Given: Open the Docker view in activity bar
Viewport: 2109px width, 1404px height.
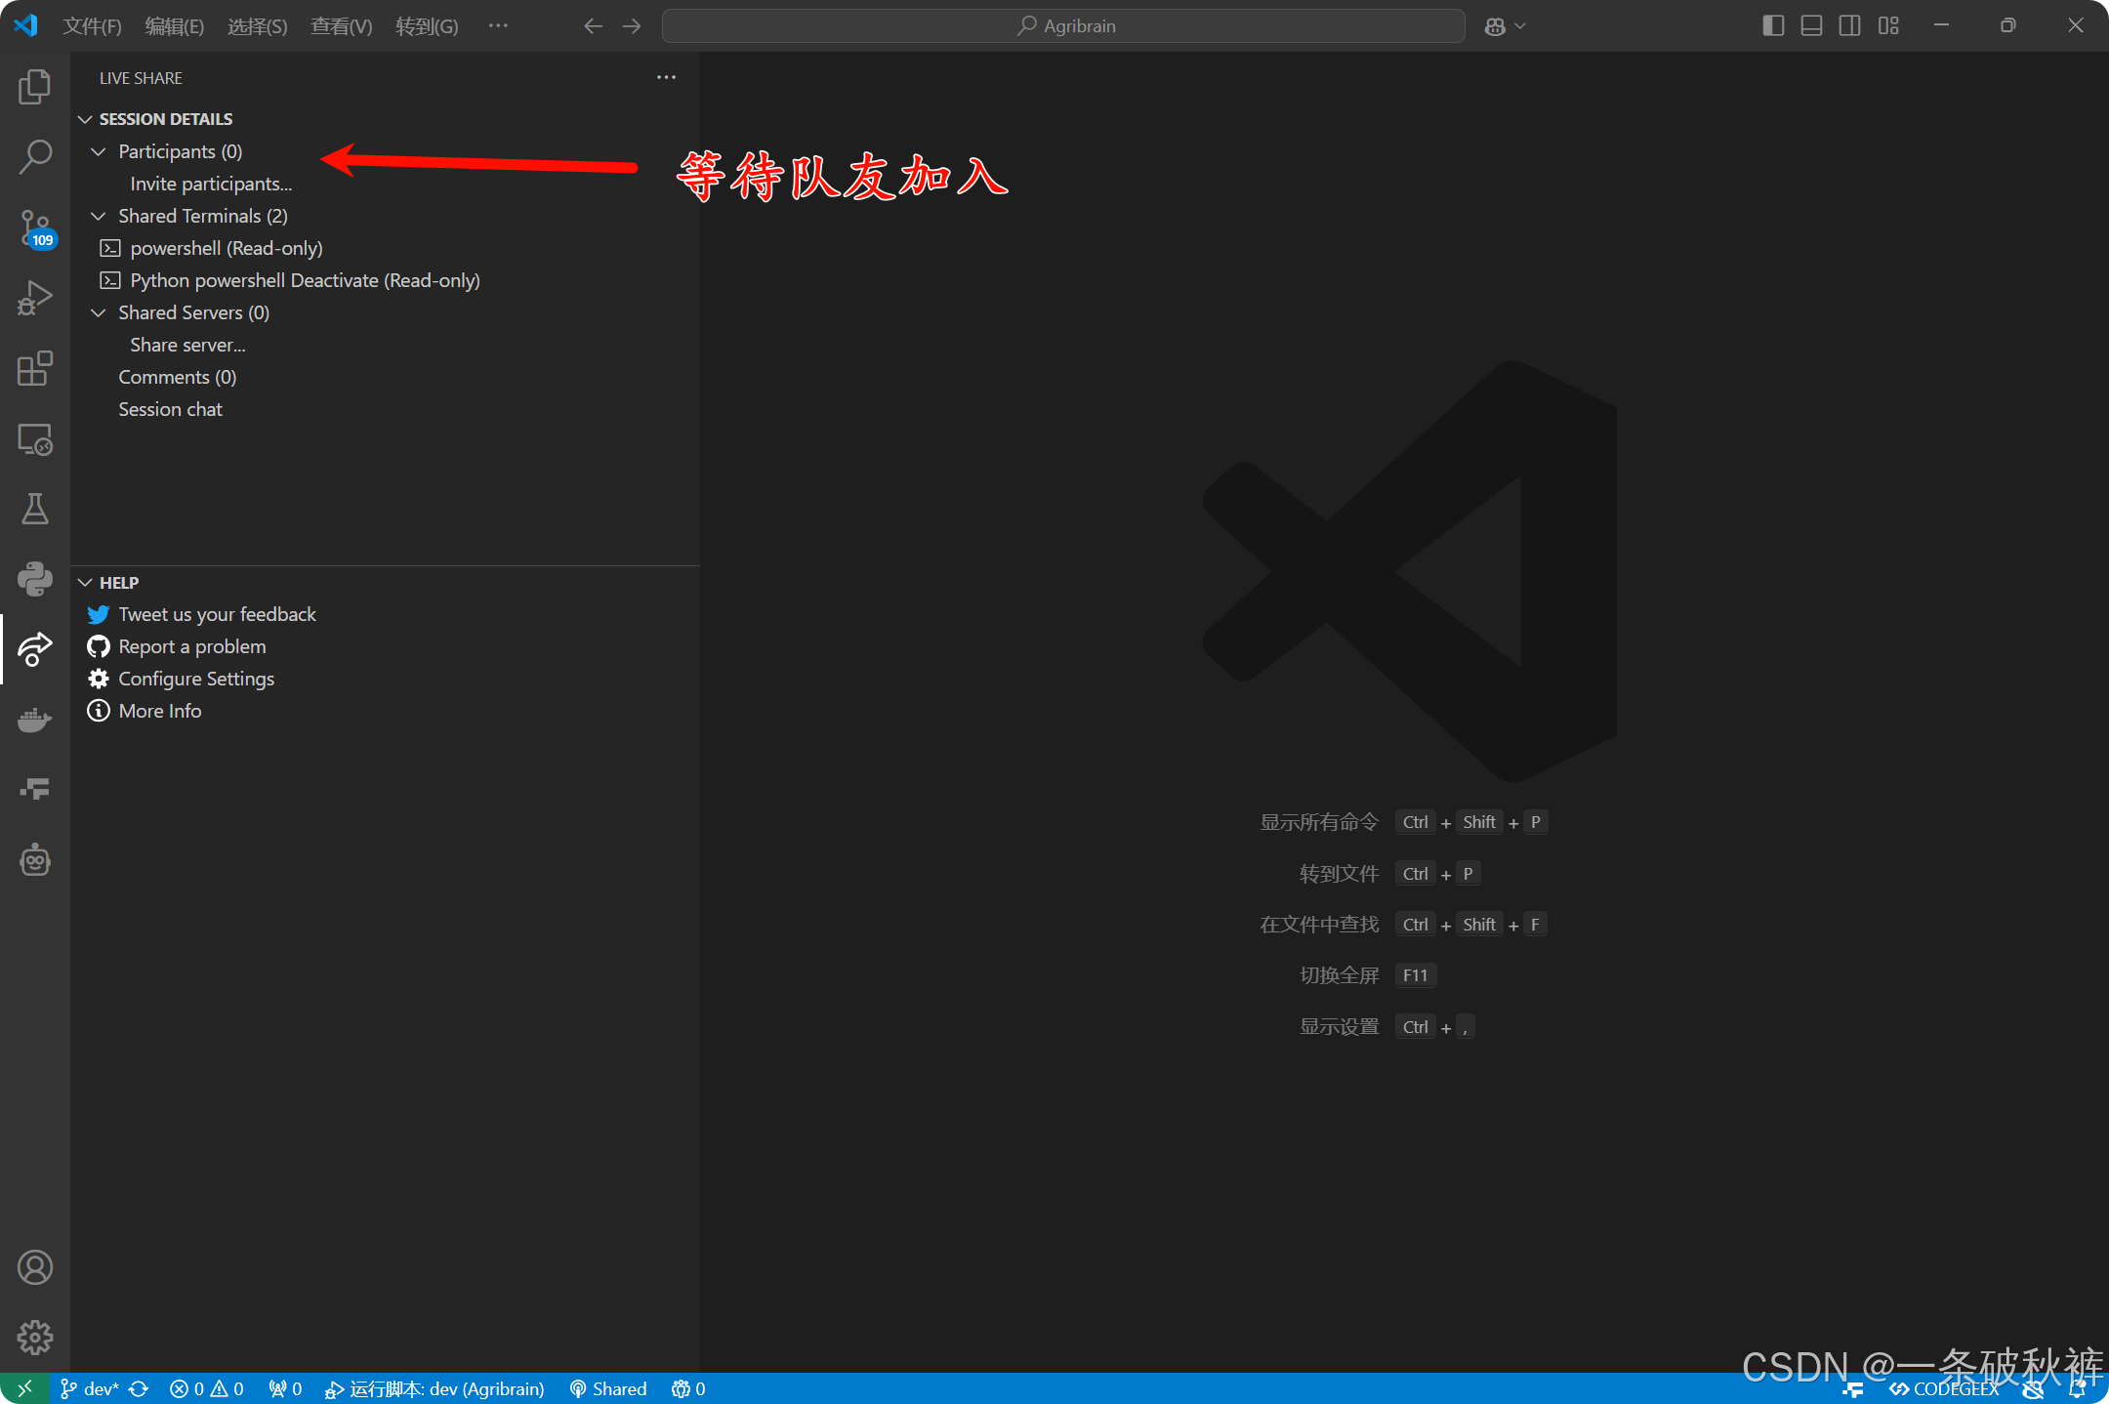Looking at the screenshot, I should click(34, 720).
